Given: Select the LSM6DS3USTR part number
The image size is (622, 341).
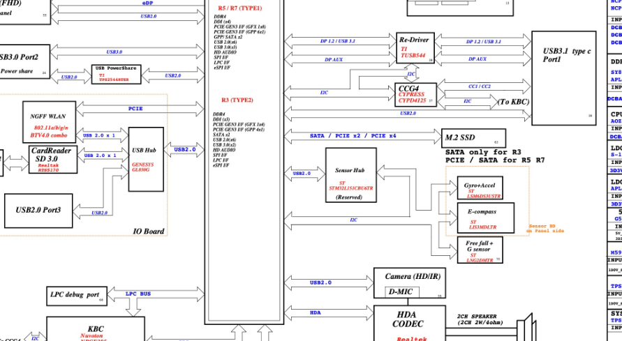Looking at the screenshot, I should point(484,196).
